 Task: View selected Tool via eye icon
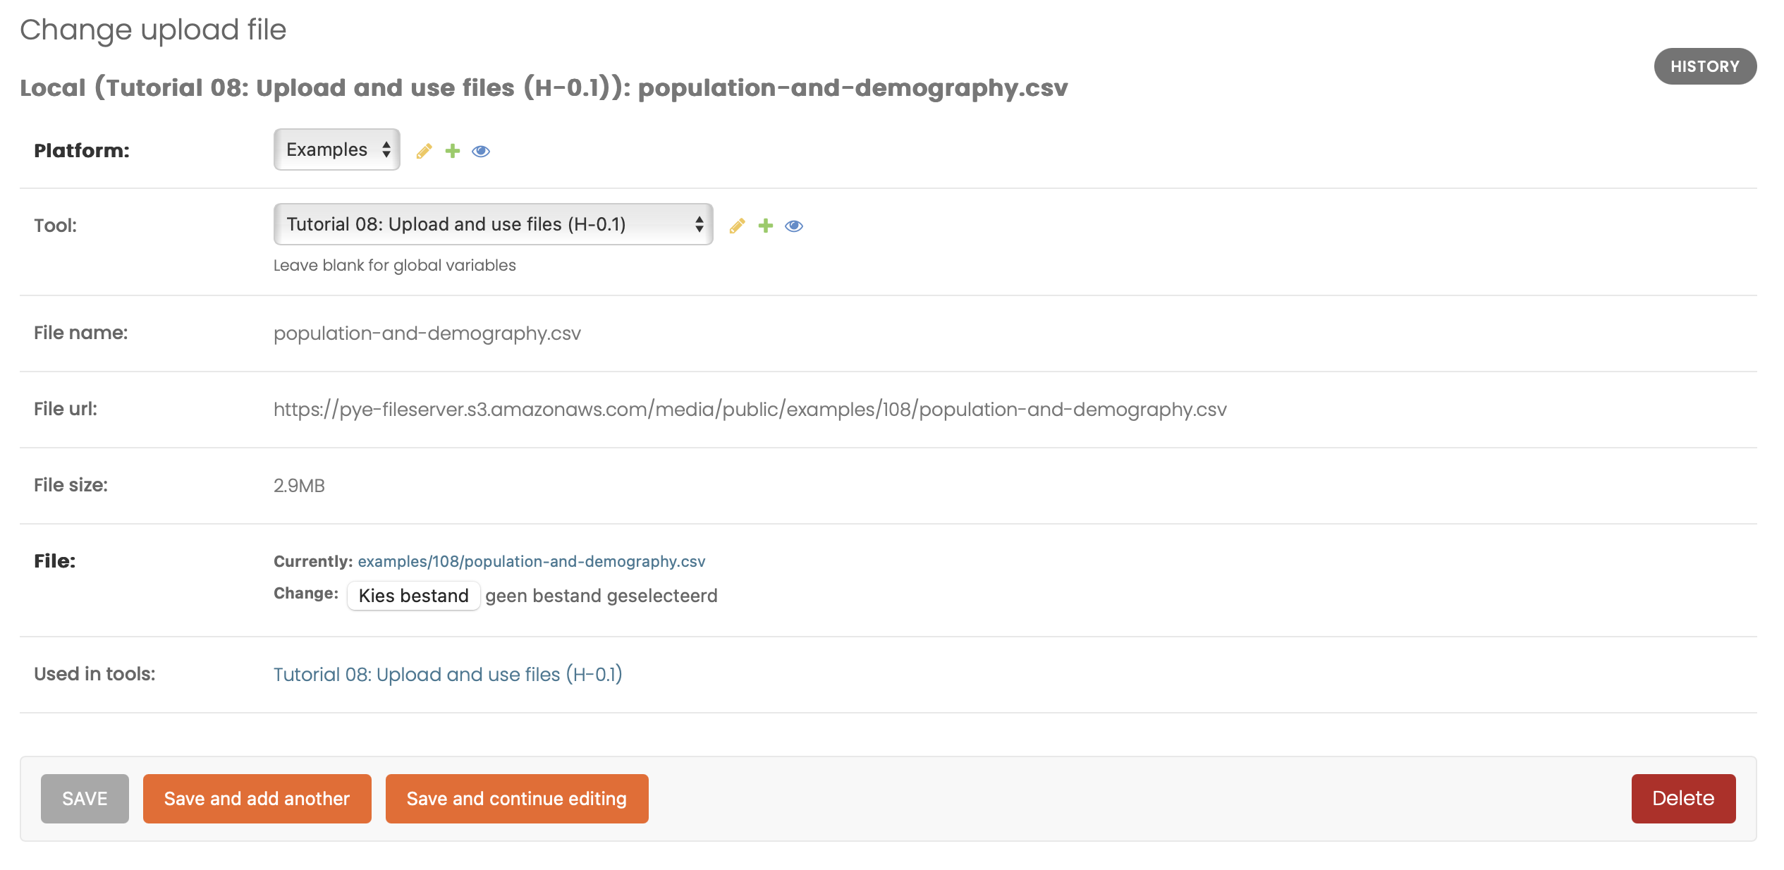point(794,226)
